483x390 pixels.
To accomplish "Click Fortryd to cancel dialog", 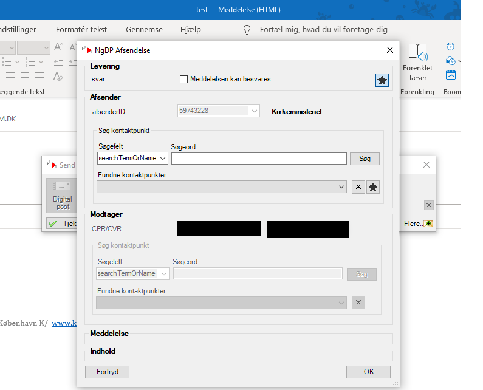I will tap(107, 372).
